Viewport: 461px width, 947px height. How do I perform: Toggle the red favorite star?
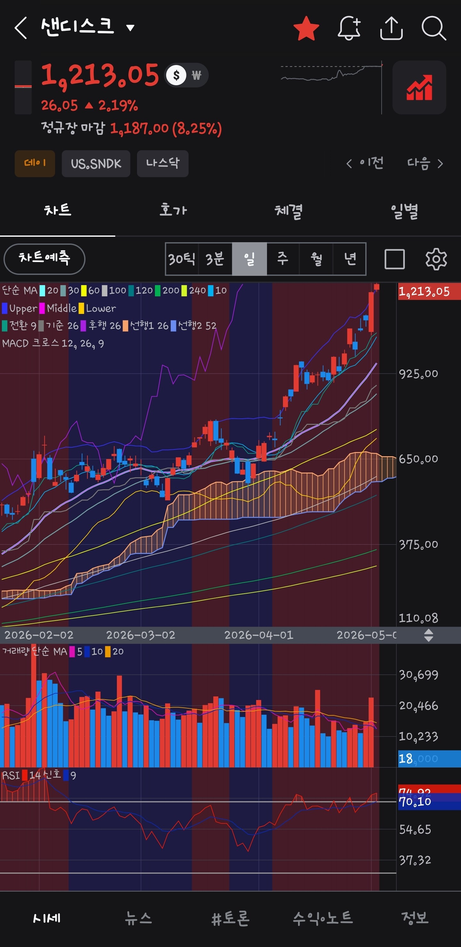click(306, 28)
